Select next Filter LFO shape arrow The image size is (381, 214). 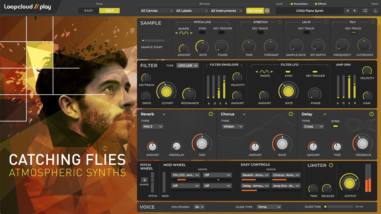272,72
